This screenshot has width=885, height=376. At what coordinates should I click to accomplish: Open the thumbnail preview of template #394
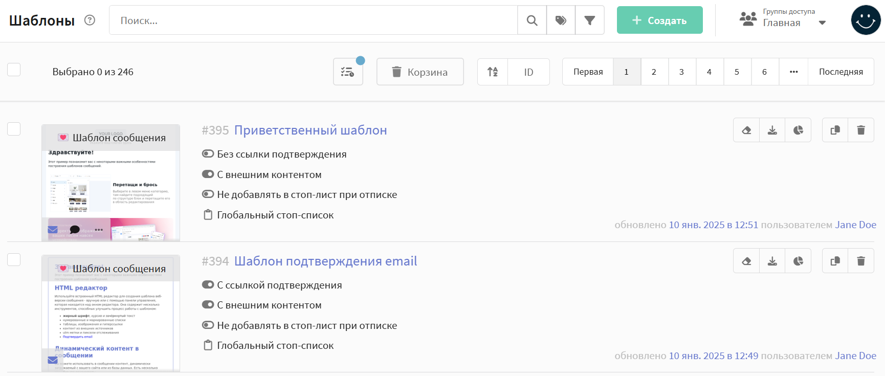point(110,313)
